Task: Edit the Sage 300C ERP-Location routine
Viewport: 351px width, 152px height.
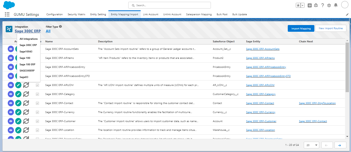Action: coord(18,130)
